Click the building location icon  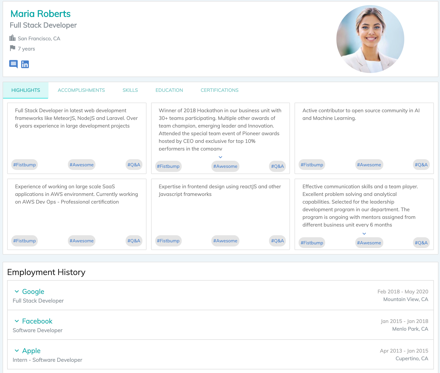click(12, 38)
